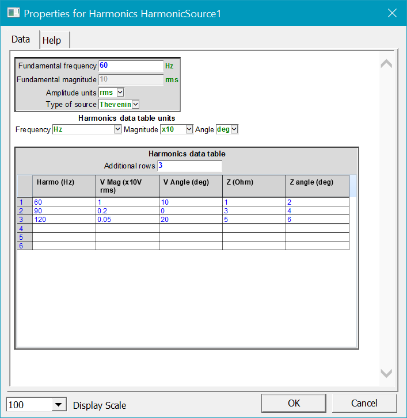Open the Amplitude units dropdown
407x418 pixels.
pos(120,93)
